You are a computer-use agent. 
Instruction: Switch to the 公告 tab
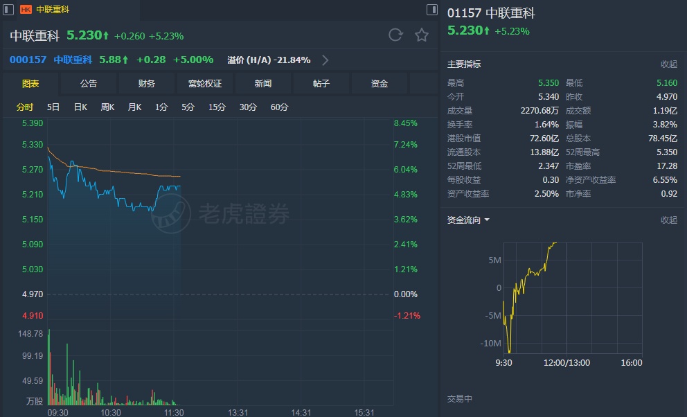[x=89, y=84]
